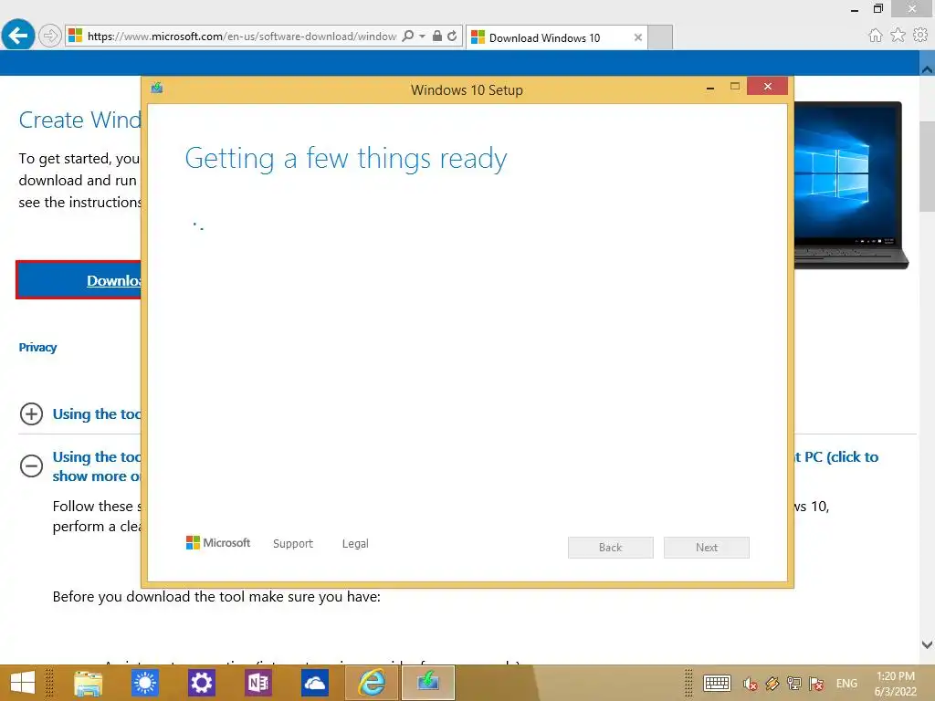Click the Download tool now button on webpage
Viewport: 935px width, 701px height.
pyautogui.click(x=79, y=280)
